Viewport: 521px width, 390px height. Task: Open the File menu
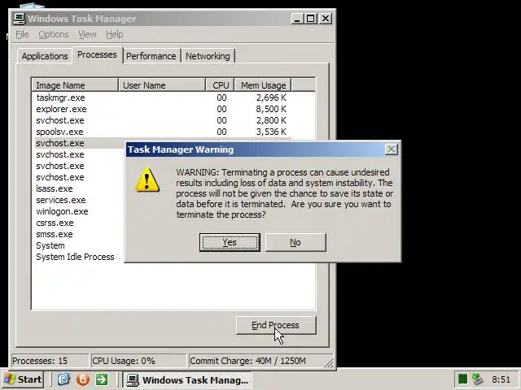[x=22, y=34]
